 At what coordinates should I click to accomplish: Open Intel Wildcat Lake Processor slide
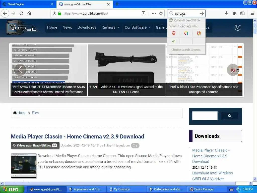tap(204, 70)
